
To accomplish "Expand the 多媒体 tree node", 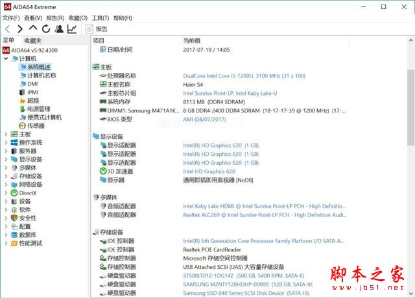I will (x=6, y=167).
